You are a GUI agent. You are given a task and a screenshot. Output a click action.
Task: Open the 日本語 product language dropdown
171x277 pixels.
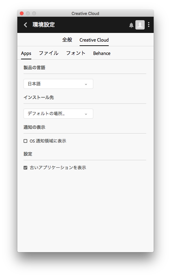[x=58, y=84]
